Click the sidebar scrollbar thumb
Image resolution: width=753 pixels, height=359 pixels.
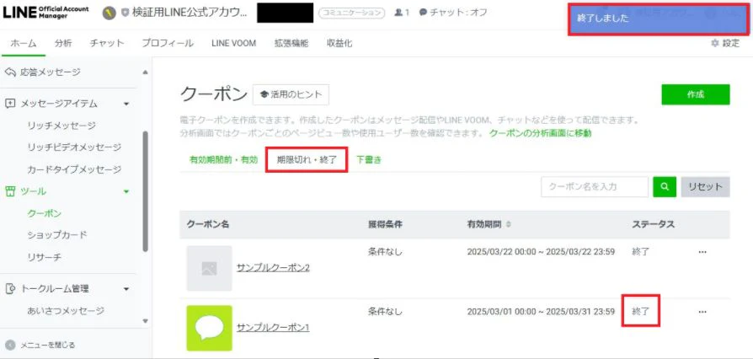(x=146, y=191)
